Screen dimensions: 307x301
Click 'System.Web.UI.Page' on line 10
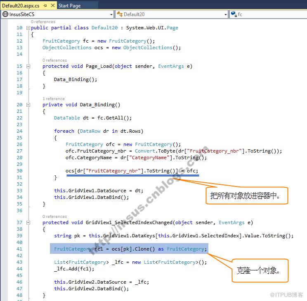point(152,28)
